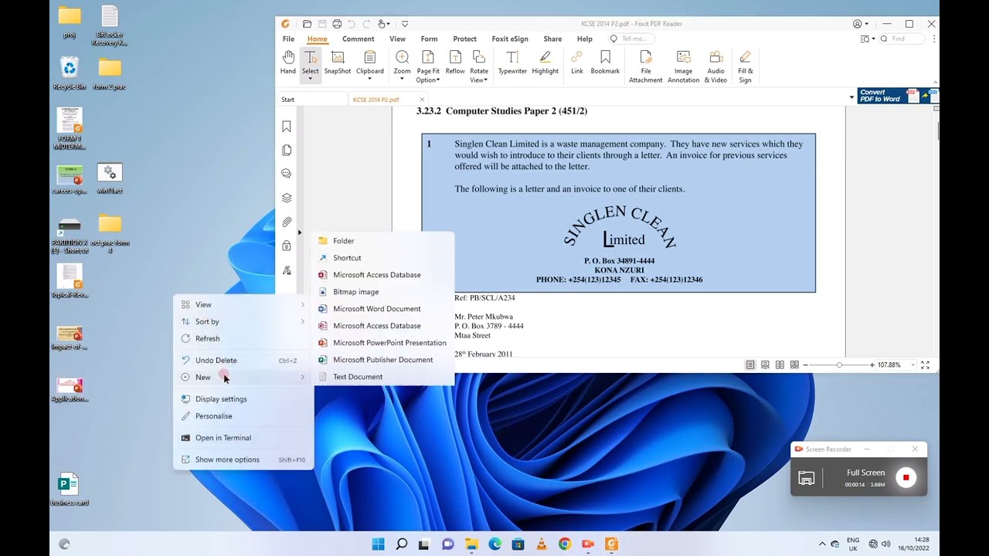Open the Bookmark tool in ribbon
The height and width of the screenshot is (556, 989).
coord(605,63)
